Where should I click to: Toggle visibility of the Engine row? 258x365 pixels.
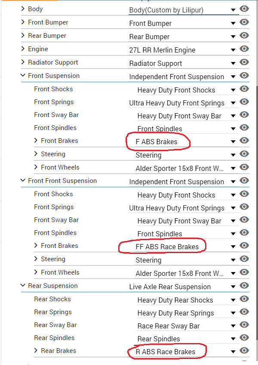tap(244, 49)
